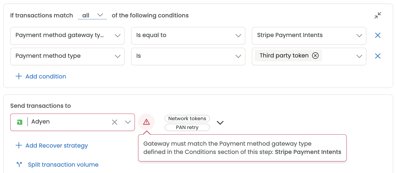Open the 'Is equal to' operator dropdown
Viewport: 397px width, 173px height.
coord(188,36)
